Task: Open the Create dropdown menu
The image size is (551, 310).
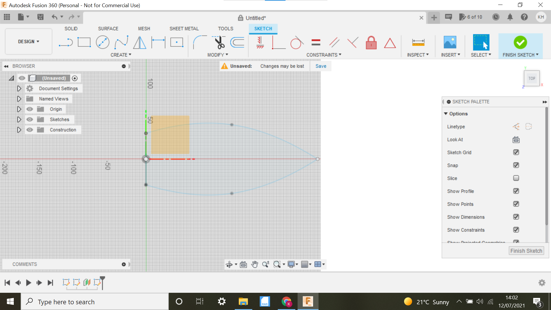Action: 121,55
